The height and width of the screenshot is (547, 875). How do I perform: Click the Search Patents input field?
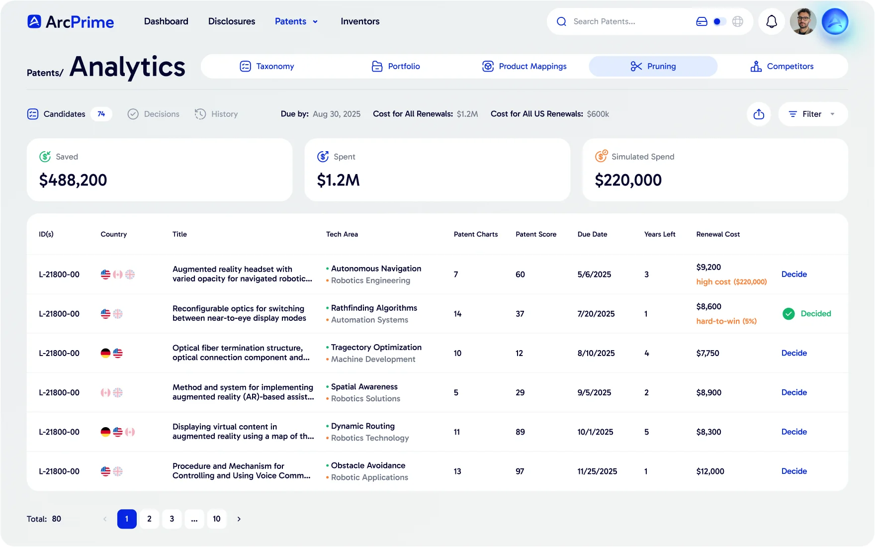[626, 22]
